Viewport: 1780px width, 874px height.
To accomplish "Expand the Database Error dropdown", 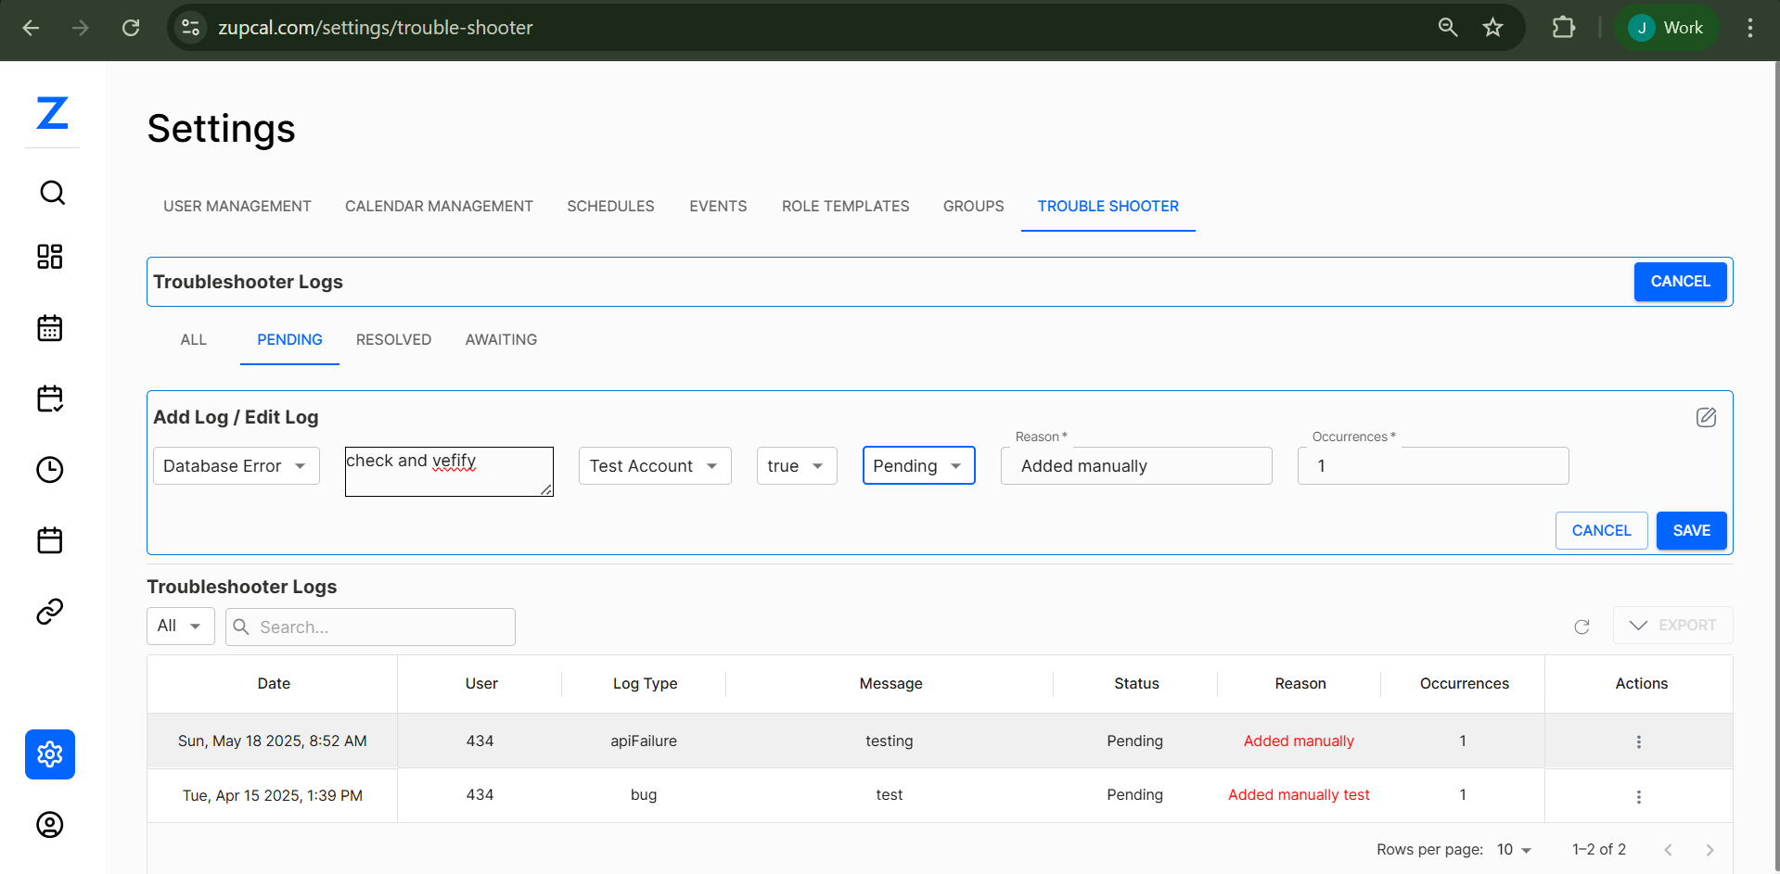I will [x=236, y=466].
